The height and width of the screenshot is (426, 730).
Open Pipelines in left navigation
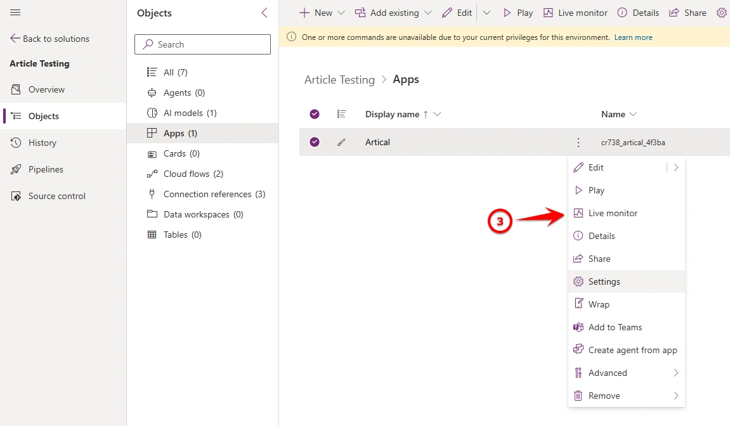click(x=46, y=169)
